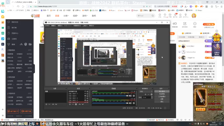The image size is (224, 126).
Task: Move the scene up in OBS list
Action: [x=53, y=104]
